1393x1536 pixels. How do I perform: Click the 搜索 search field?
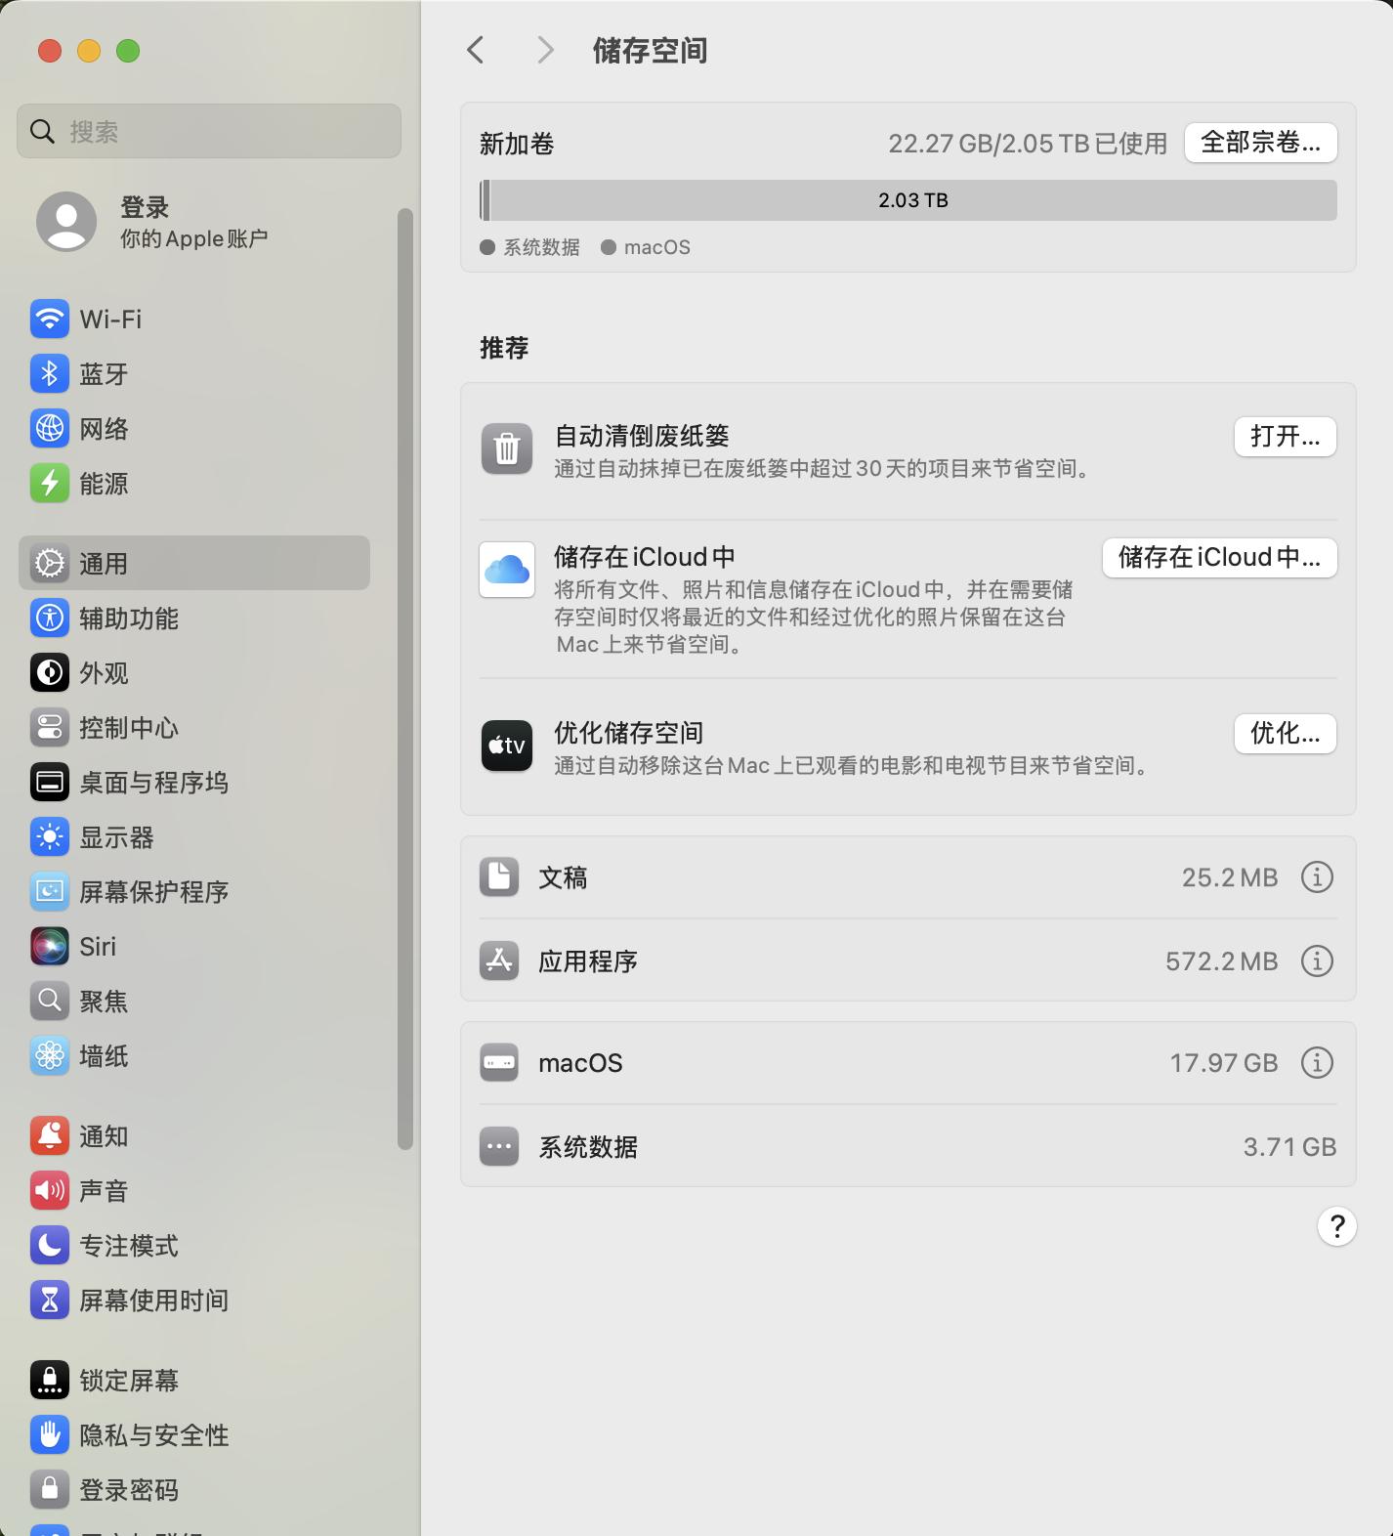[209, 131]
